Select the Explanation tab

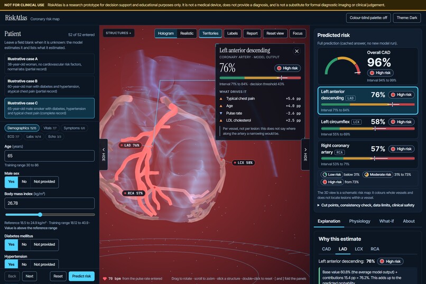329,221
